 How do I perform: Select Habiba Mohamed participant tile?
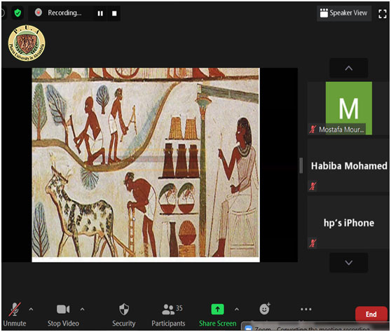coord(348,165)
